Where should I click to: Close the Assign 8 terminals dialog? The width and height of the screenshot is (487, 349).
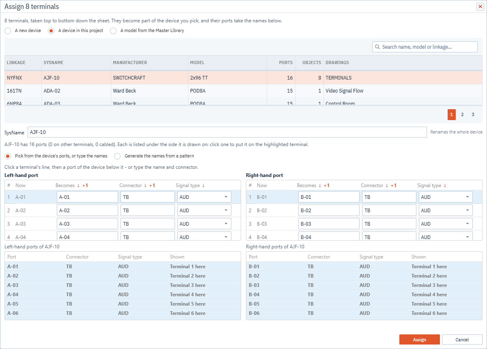click(x=479, y=6)
